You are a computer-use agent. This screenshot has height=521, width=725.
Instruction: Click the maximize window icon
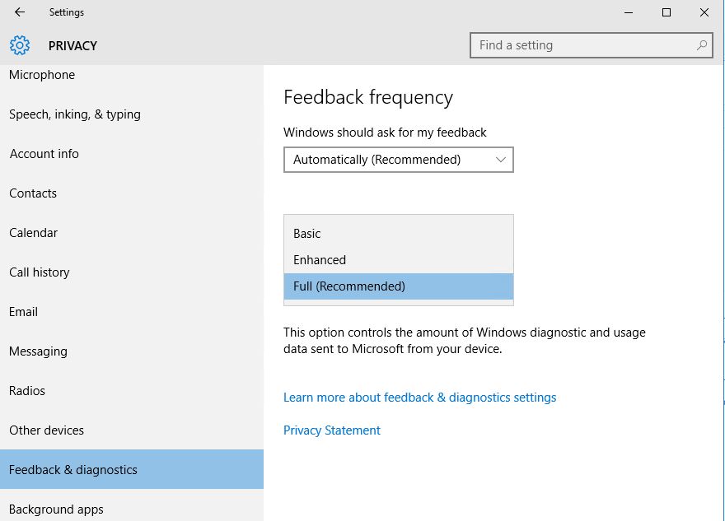click(x=667, y=12)
